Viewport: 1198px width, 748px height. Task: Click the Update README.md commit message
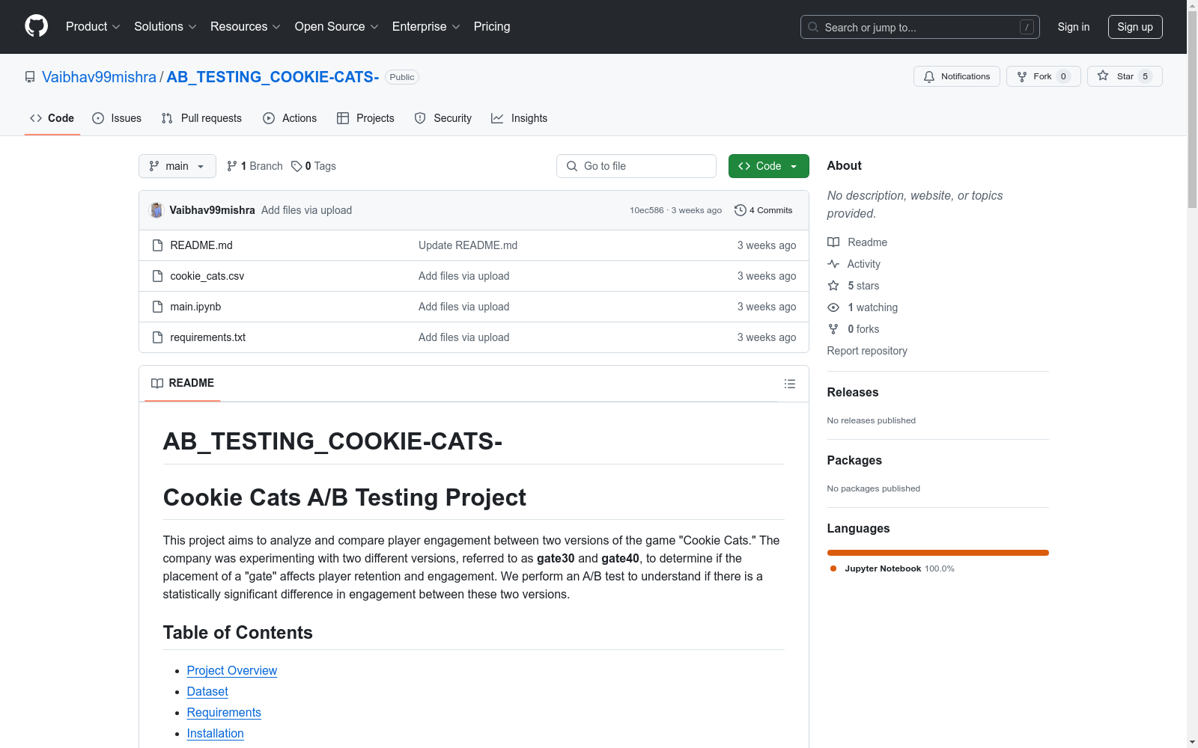468,245
